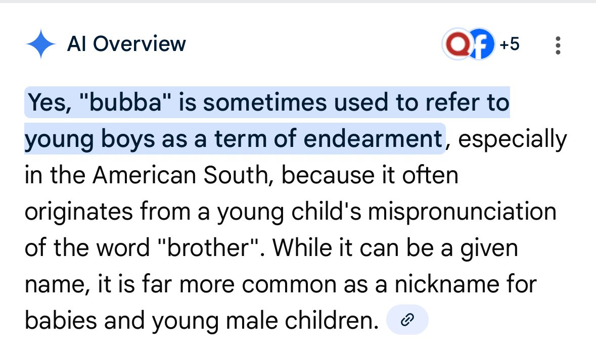Image resolution: width=596 pixels, height=358 pixels.
Task: Click the AI Overview heading label
Action: click(x=126, y=44)
